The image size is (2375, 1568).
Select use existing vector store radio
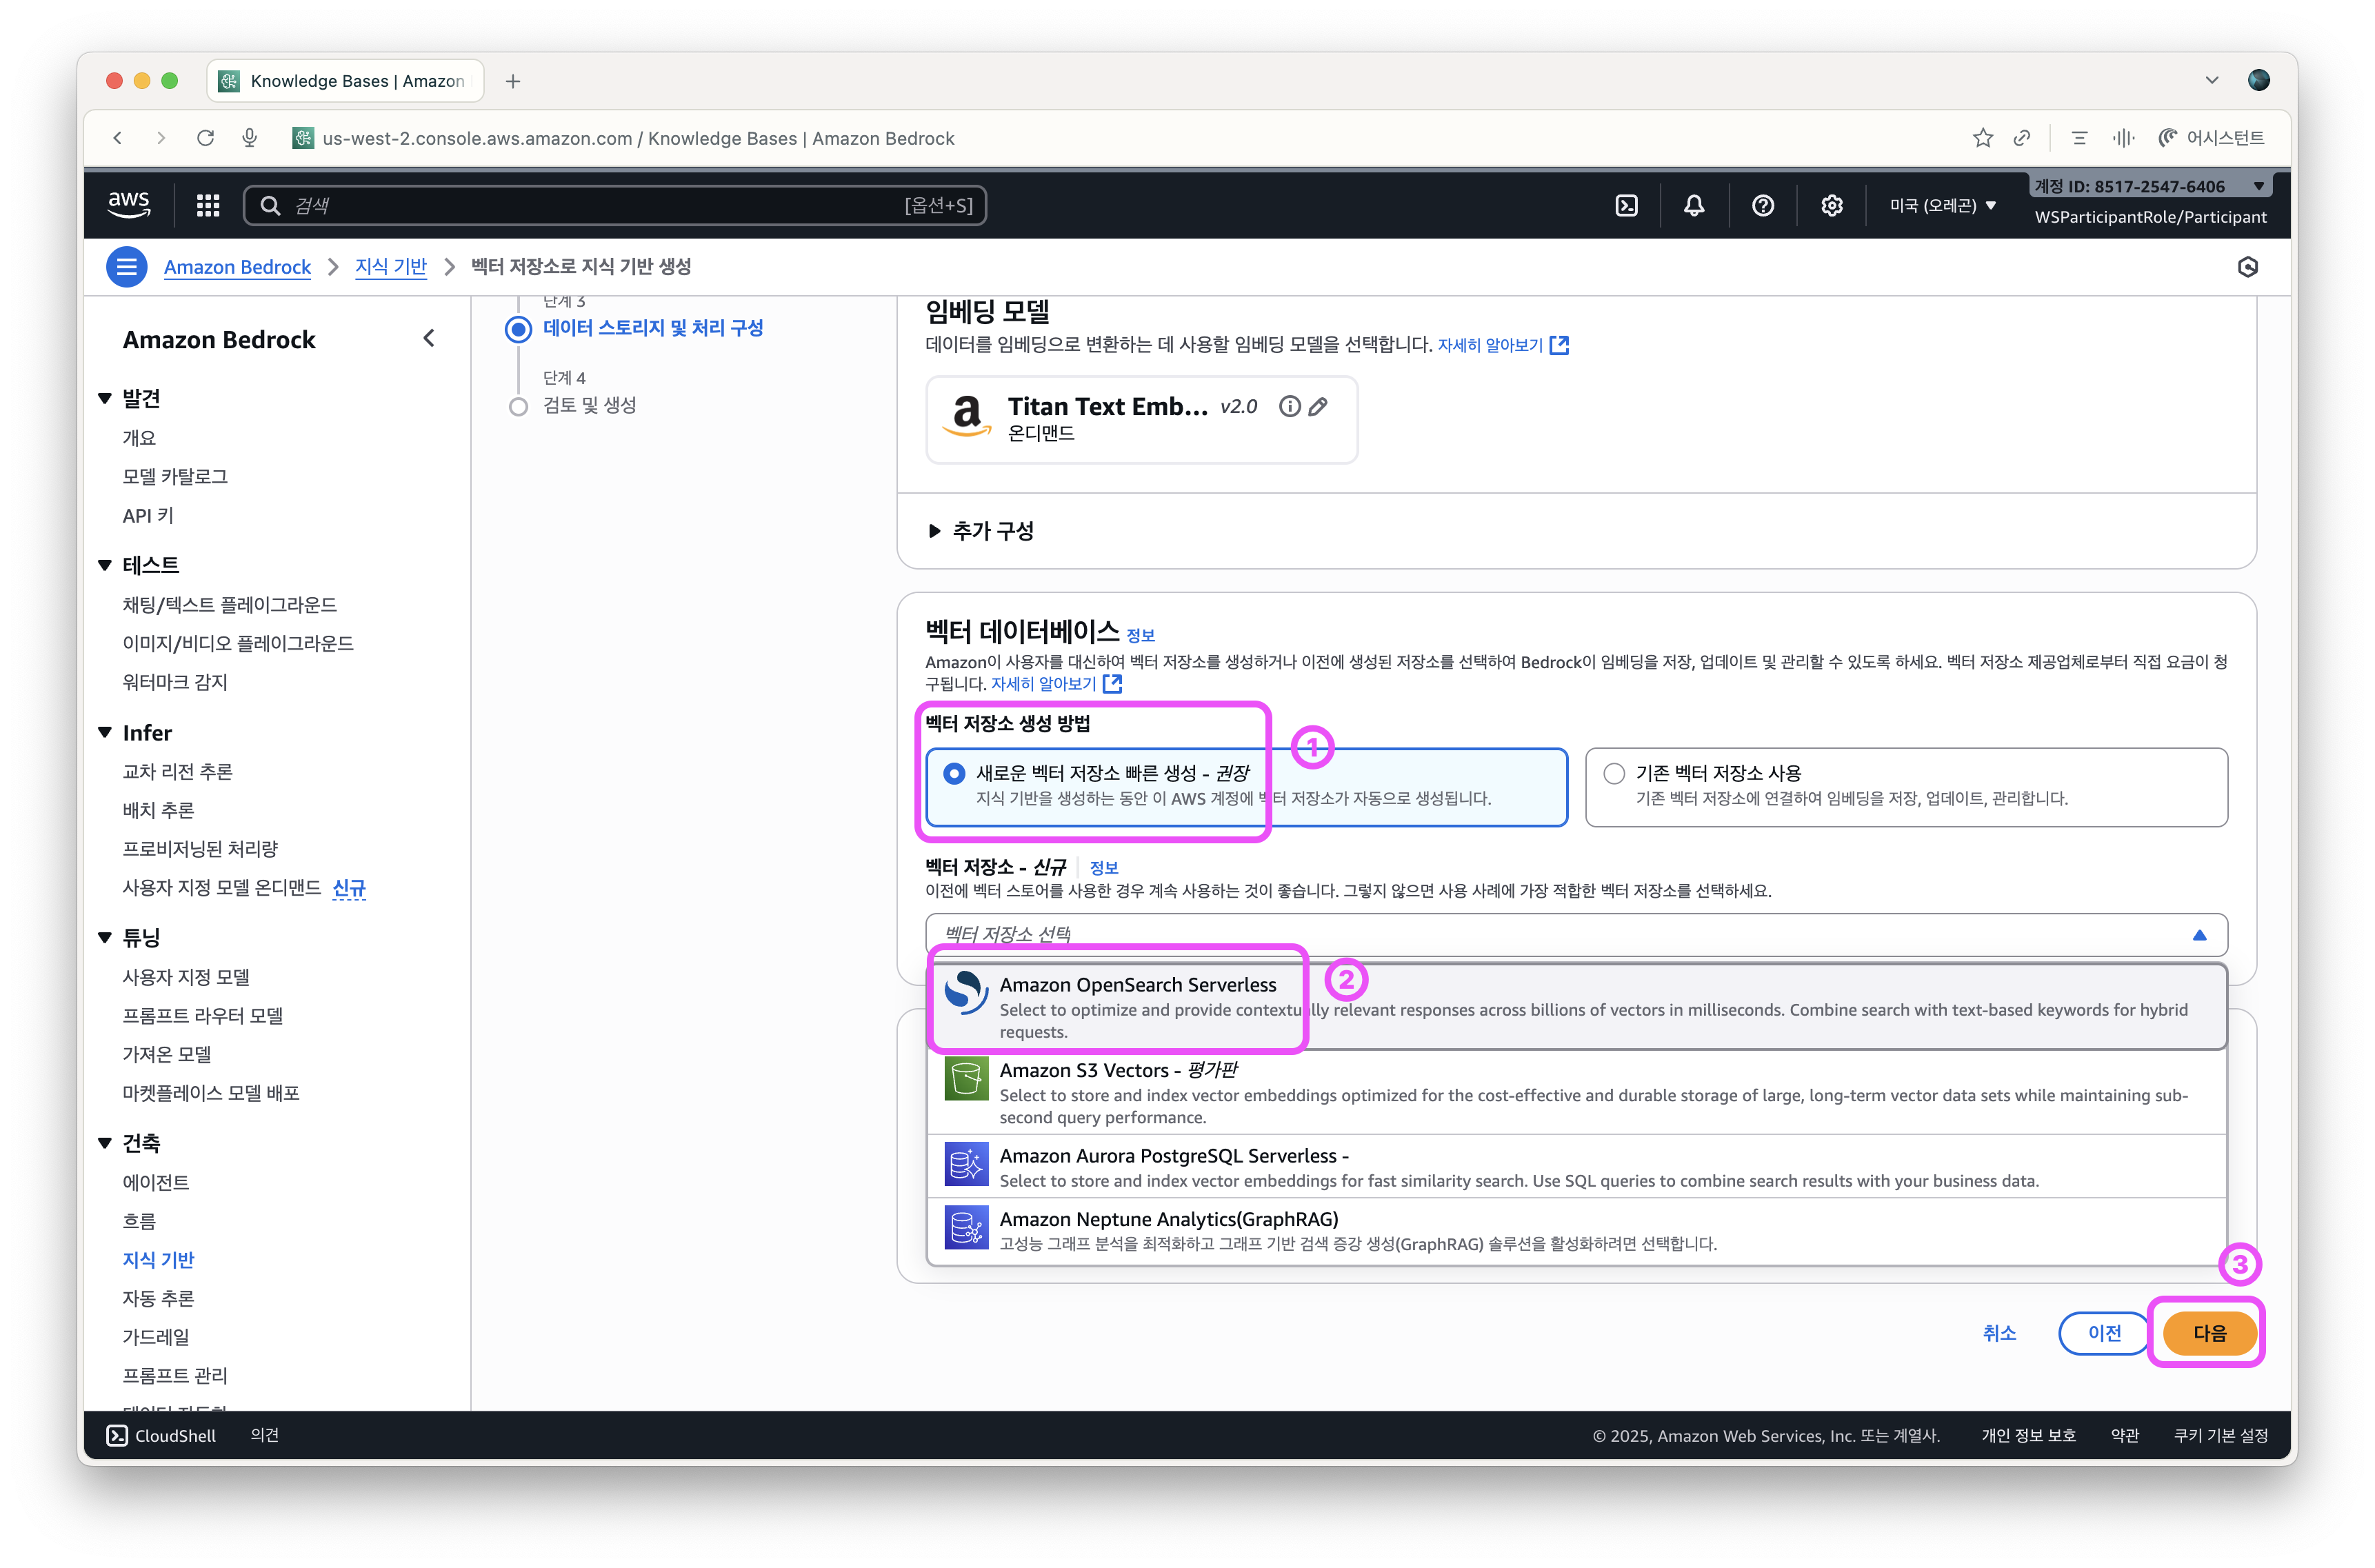coord(1613,773)
